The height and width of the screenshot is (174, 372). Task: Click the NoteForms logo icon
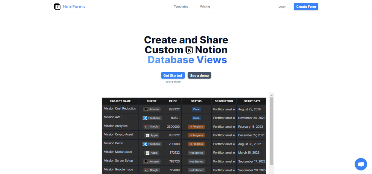click(x=57, y=7)
